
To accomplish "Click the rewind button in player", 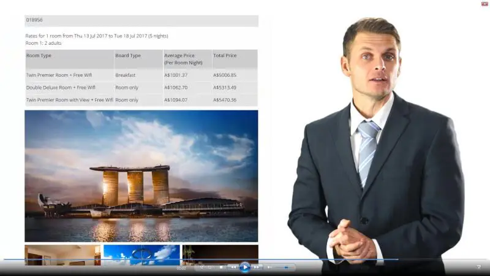I will (x=233, y=267).
